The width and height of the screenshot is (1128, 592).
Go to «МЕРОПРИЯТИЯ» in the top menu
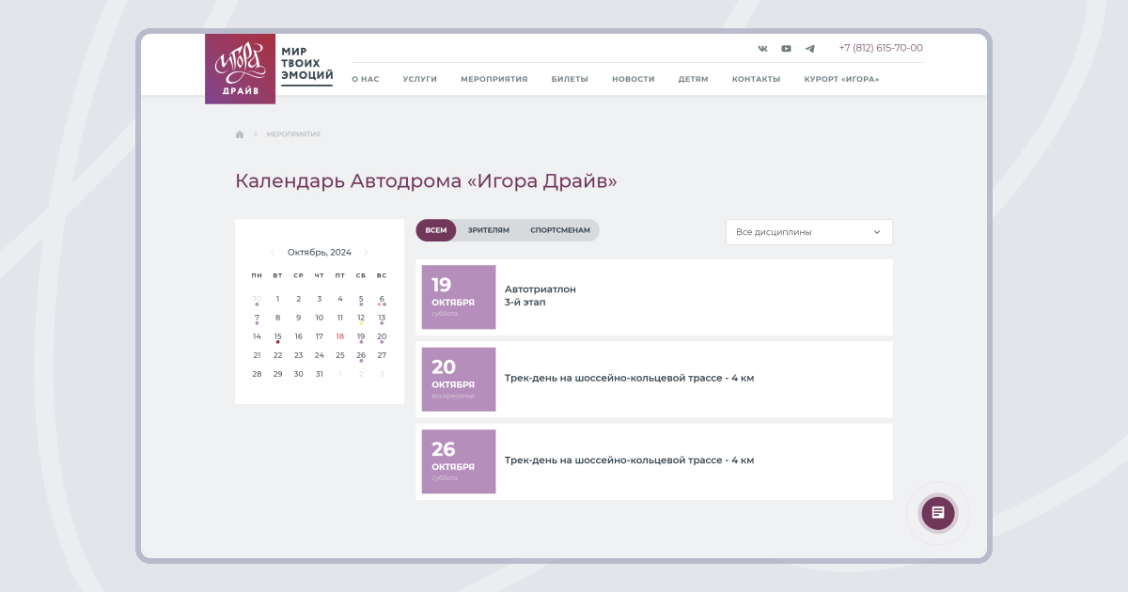pos(494,79)
